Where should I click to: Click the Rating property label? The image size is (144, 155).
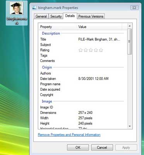pos(45,50)
